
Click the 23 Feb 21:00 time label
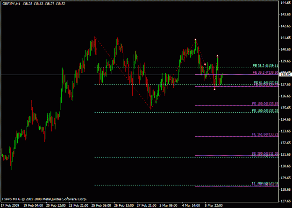(78, 205)
